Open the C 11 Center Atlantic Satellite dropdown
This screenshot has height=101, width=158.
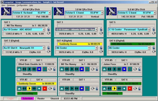pos(96,30)
